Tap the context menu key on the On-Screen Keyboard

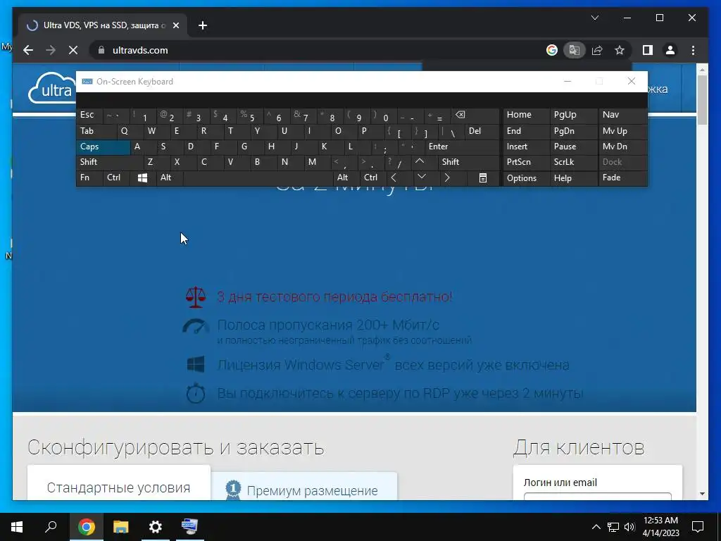[483, 178]
